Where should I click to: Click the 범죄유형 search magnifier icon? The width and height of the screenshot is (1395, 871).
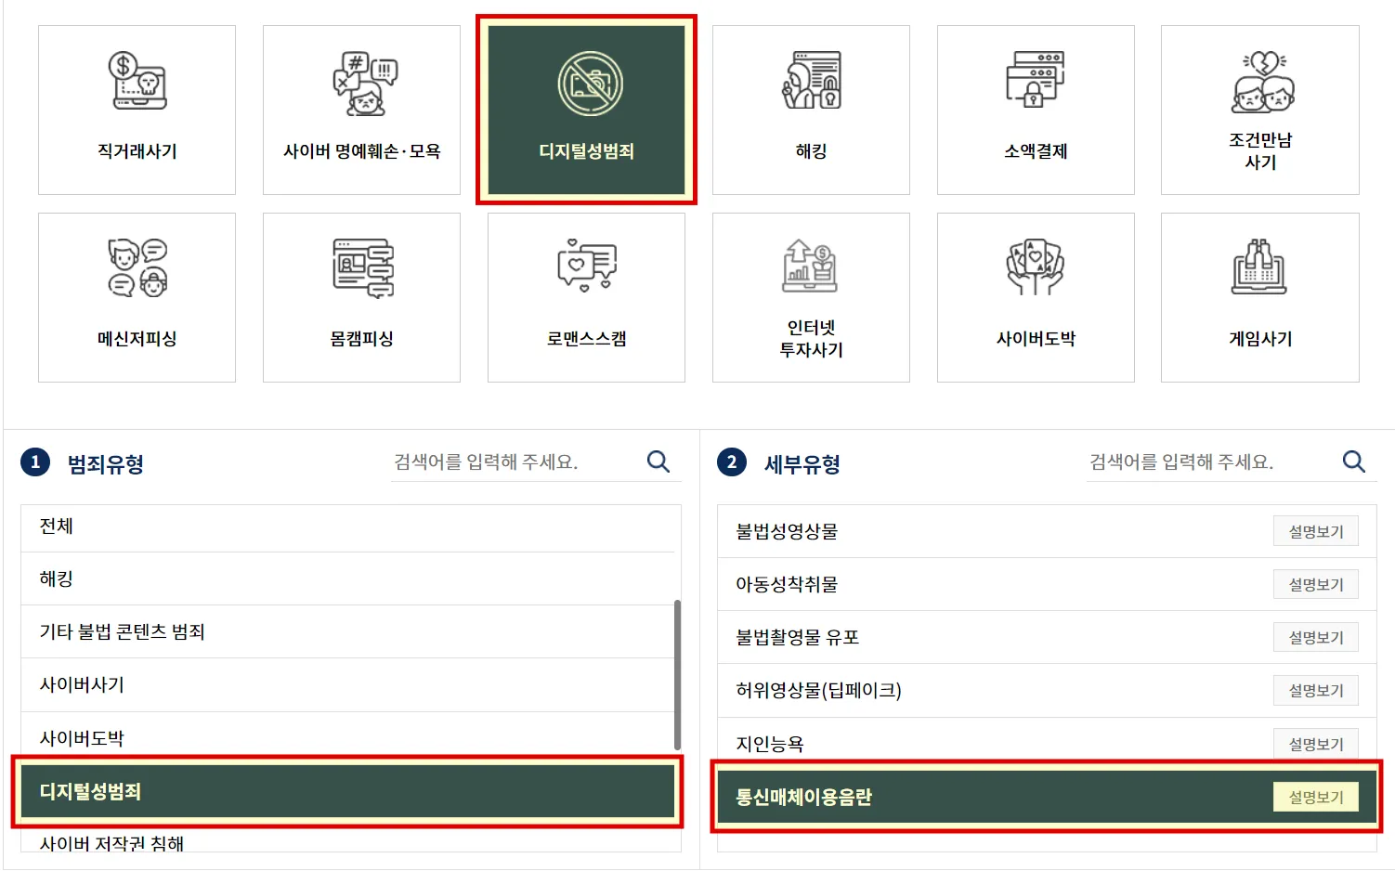pyautogui.click(x=658, y=461)
